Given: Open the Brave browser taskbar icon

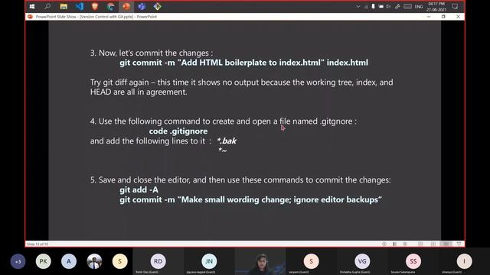Looking at the screenshot, I should click(x=95, y=6).
